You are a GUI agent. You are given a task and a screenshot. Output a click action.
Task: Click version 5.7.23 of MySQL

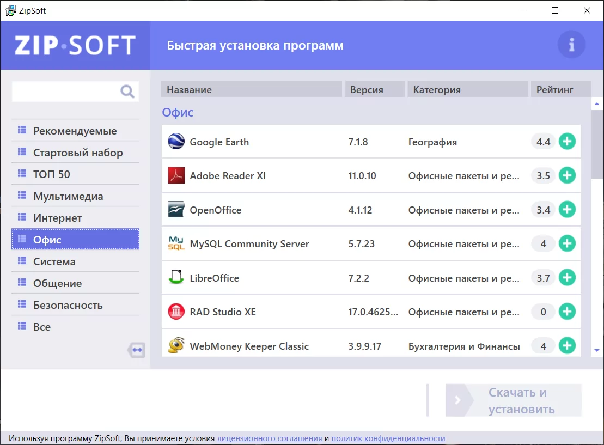[x=361, y=244]
